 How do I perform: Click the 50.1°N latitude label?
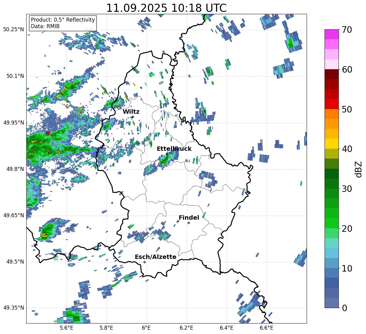pyautogui.click(x=15, y=76)
